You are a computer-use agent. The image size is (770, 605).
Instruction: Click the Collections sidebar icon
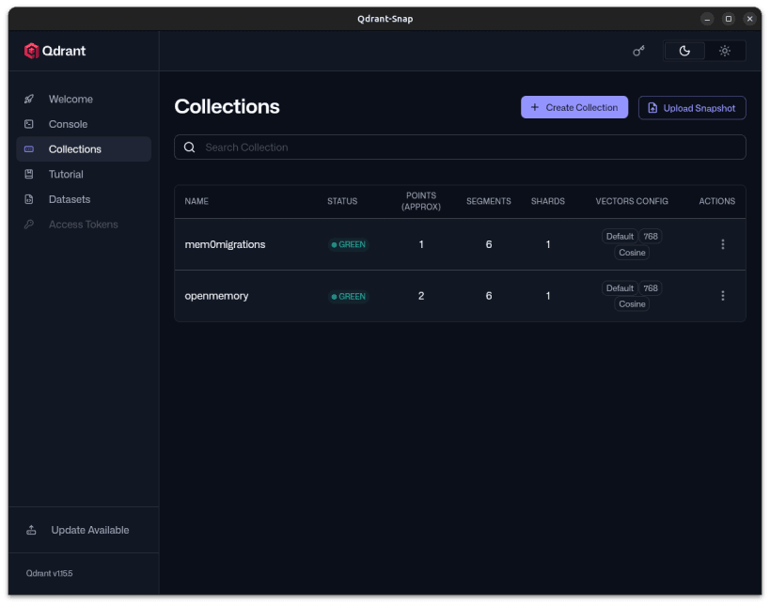pos(29,149)
